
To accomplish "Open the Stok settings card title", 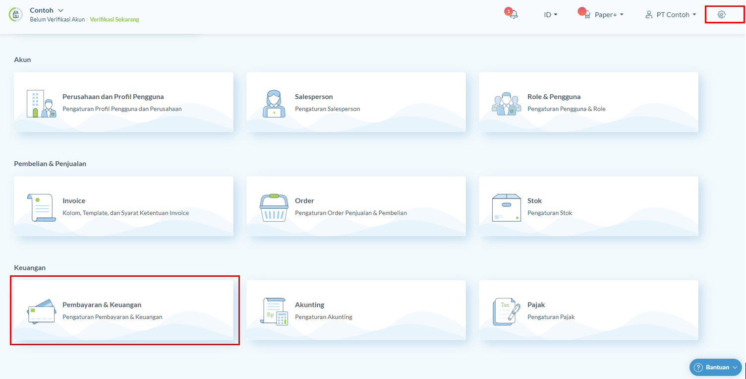I will (x=534, y=201).
